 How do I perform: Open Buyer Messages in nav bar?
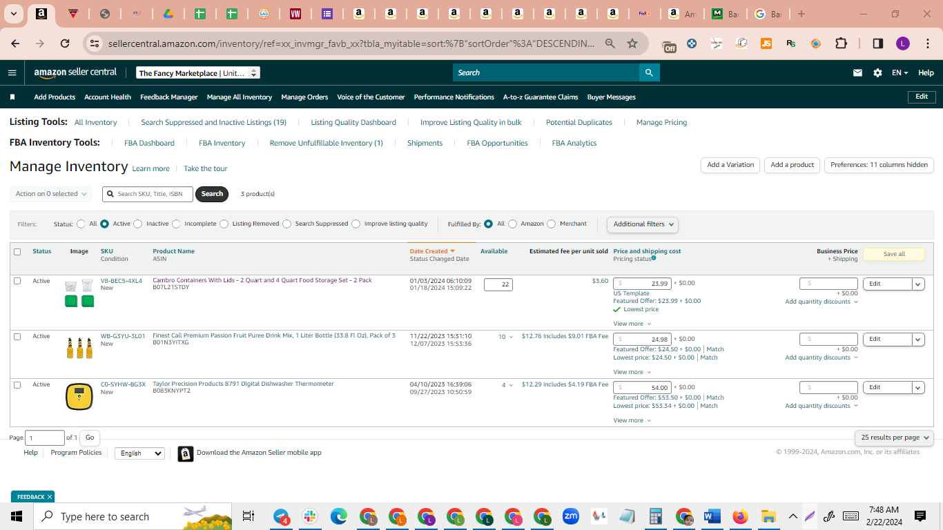tap(612, 97)
